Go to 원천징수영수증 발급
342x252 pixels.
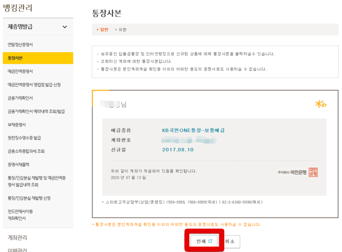click(x=24, y=138)
